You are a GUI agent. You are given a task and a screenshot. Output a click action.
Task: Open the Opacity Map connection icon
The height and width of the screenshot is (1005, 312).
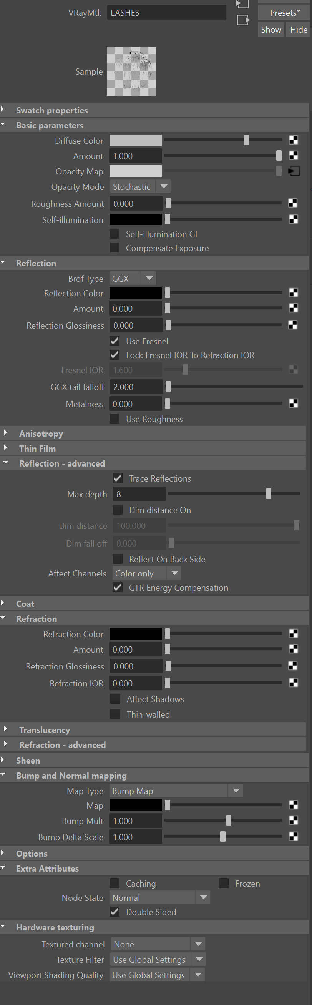[x=294, y=171]
